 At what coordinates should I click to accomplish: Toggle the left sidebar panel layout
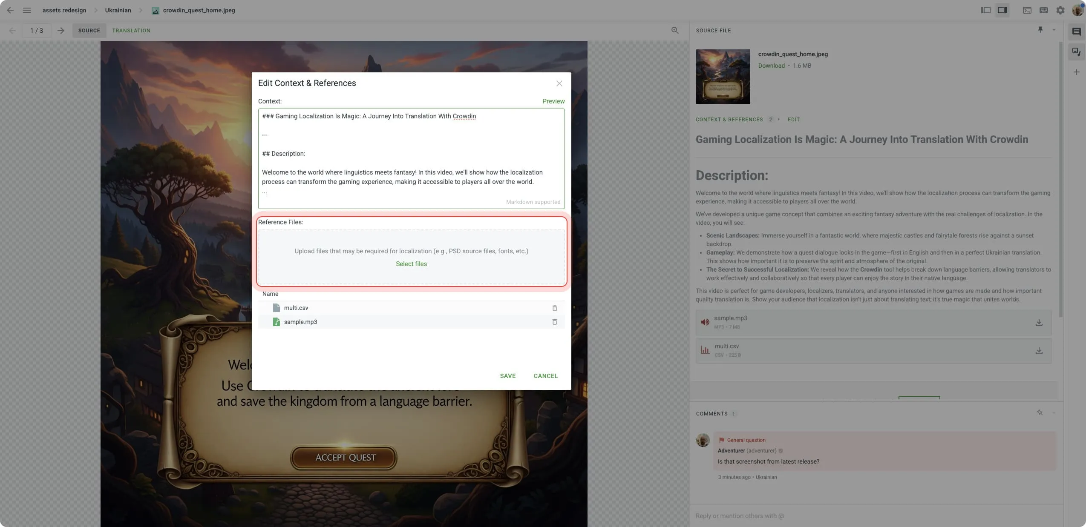[985, 10]
